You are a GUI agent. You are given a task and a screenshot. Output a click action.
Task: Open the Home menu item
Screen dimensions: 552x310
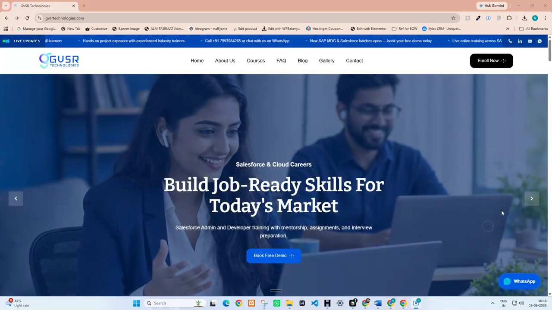click(197, 61)
